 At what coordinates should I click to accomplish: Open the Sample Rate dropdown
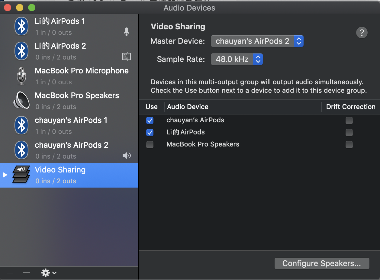[x=237, y=59]
